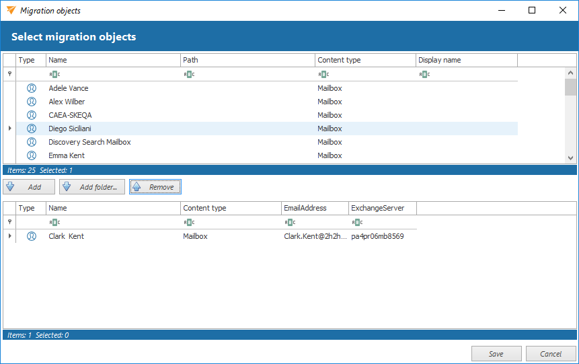Cancel the migration objects dialog
Image resolution: width=579 pixels, height=364 pixels.
point(551,354)
